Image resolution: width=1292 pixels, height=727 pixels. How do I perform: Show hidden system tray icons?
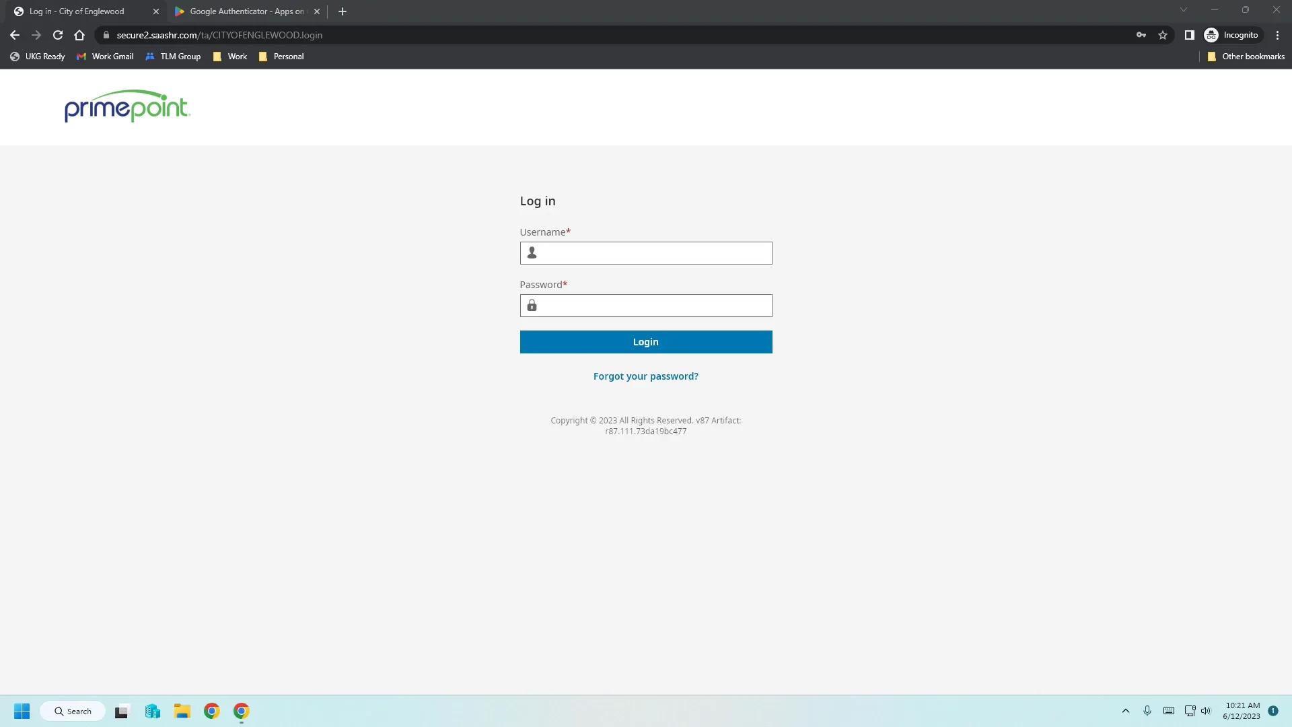[1125, 711]
